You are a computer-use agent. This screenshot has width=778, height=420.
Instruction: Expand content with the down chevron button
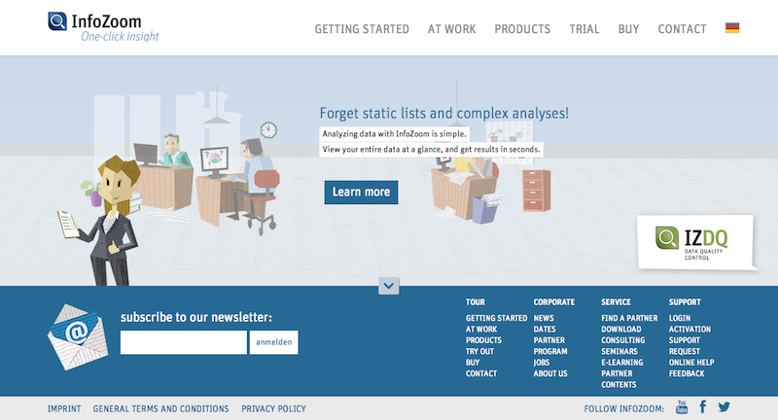(388, 286)
